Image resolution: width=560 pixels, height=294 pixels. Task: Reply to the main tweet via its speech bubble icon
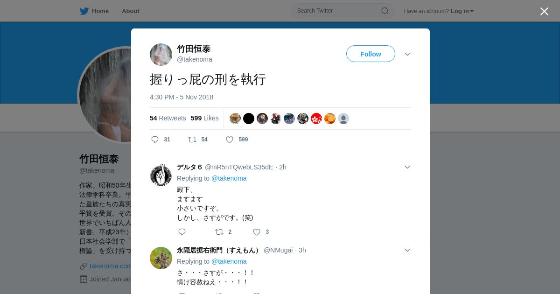[x=155, y=140]
